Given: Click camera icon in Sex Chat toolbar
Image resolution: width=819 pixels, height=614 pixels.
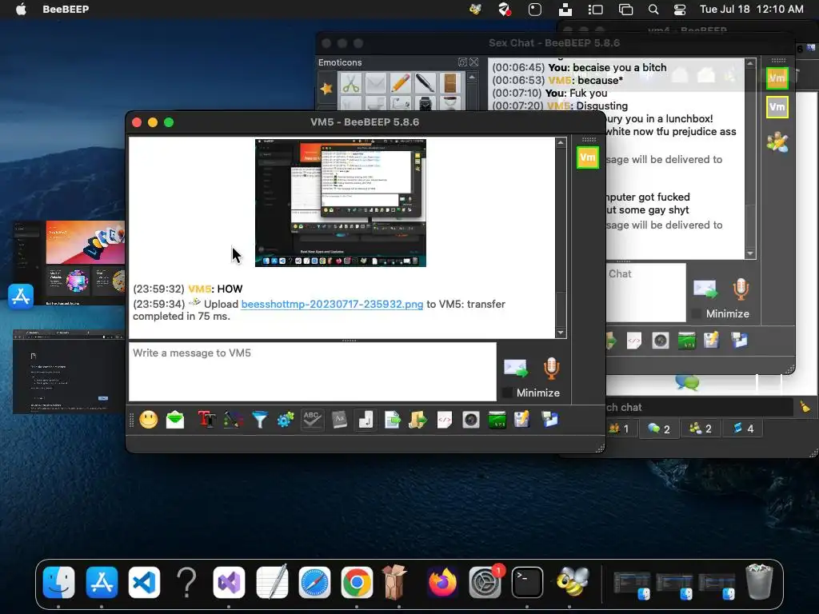Looking at the screenshot, I should coord(661,341).
